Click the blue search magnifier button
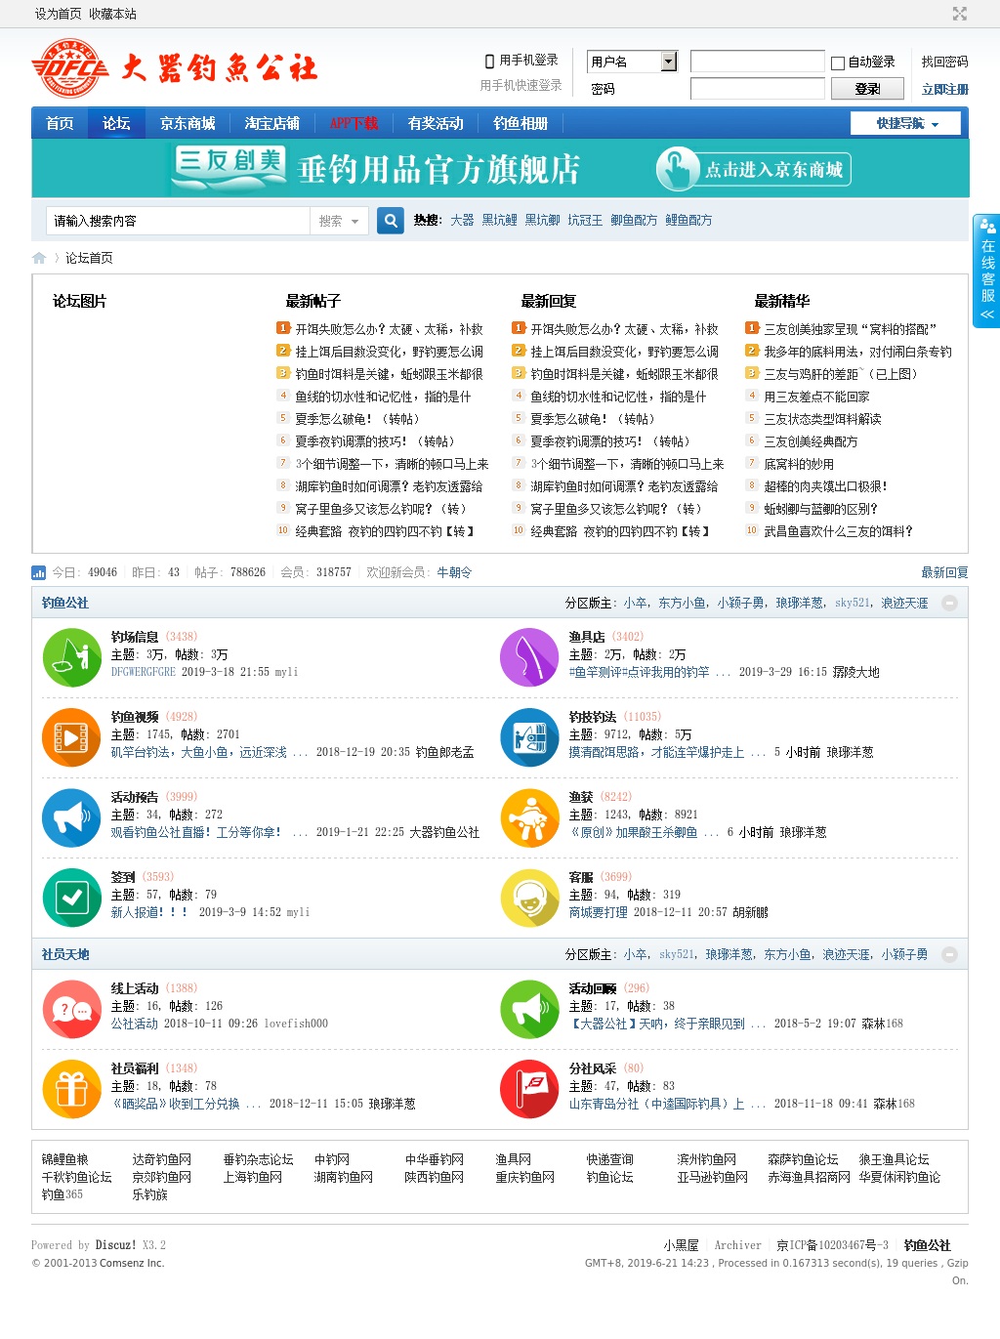1000x1339 pixels. pos(391,221)
